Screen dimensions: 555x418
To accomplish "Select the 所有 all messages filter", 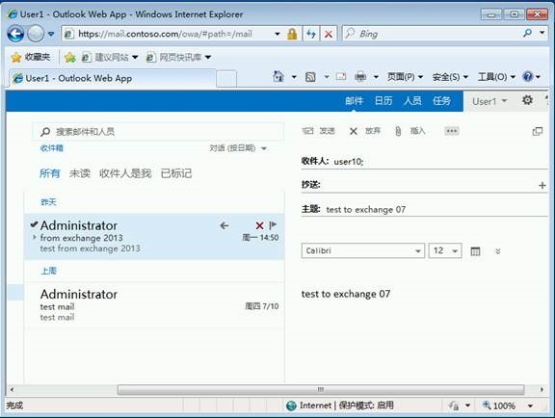I will (x=49, y=173).
